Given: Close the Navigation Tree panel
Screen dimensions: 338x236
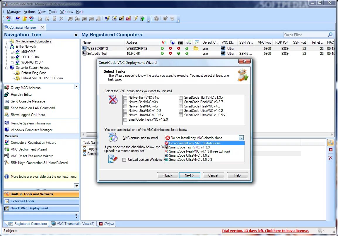Looking at the screenshot, I should point(76,35).
